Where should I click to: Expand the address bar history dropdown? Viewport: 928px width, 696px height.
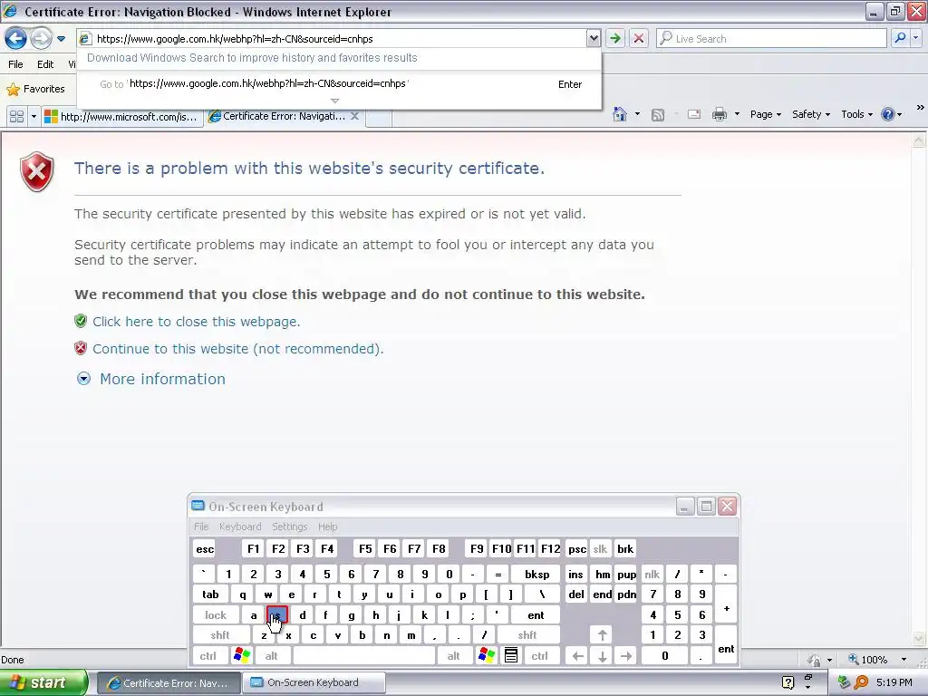coord(593,38)
